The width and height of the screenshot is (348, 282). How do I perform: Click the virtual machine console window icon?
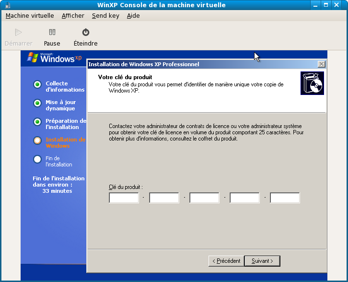(8, 5)
